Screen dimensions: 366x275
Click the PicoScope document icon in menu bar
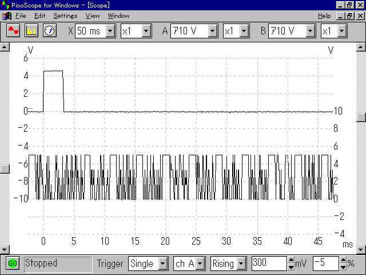tap(6, 16)
